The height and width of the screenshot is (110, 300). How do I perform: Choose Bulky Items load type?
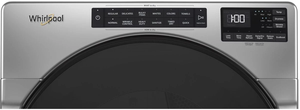coord(142,14)
